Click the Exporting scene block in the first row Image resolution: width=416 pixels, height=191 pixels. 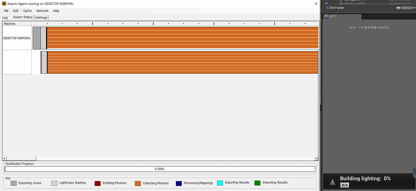click(x=37, y=38)
